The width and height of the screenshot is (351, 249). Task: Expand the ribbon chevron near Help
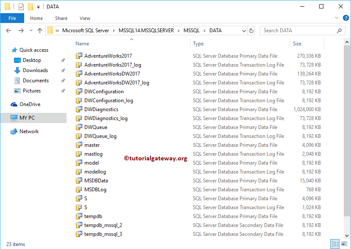point(337,18)
